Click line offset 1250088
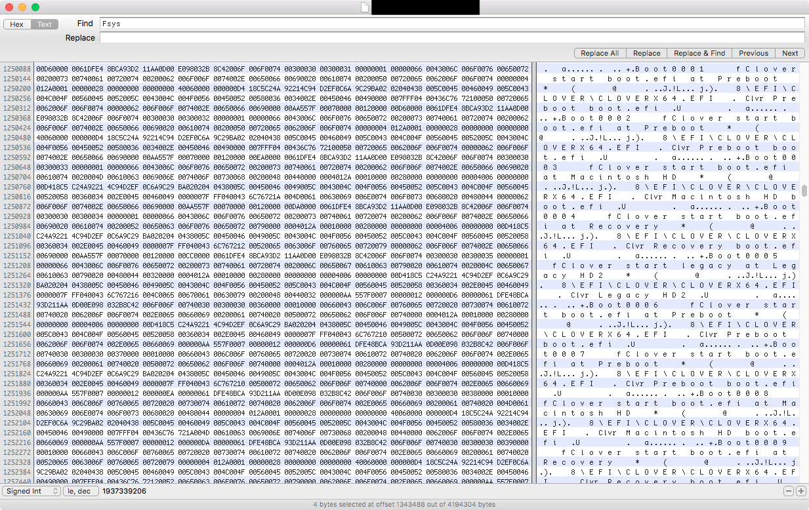 [16, 69]
